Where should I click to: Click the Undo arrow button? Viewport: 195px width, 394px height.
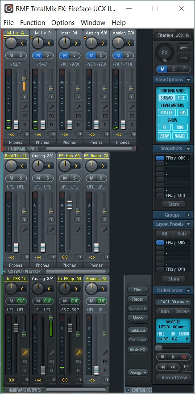184,48
